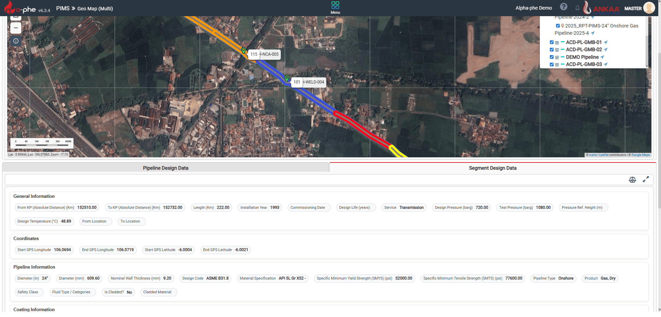The height and width of the screenshot is (317, 661).
Task: Open the Leaflet attribution link
Action: (x=604, y=155)
